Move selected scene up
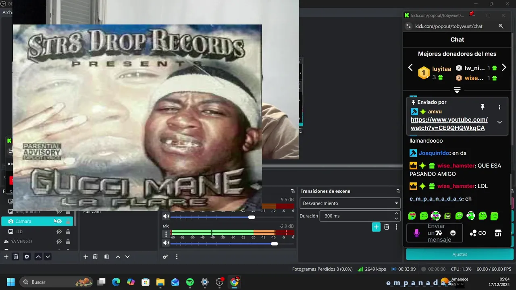This screenshot has height=290, width=516. coord(118,257)
